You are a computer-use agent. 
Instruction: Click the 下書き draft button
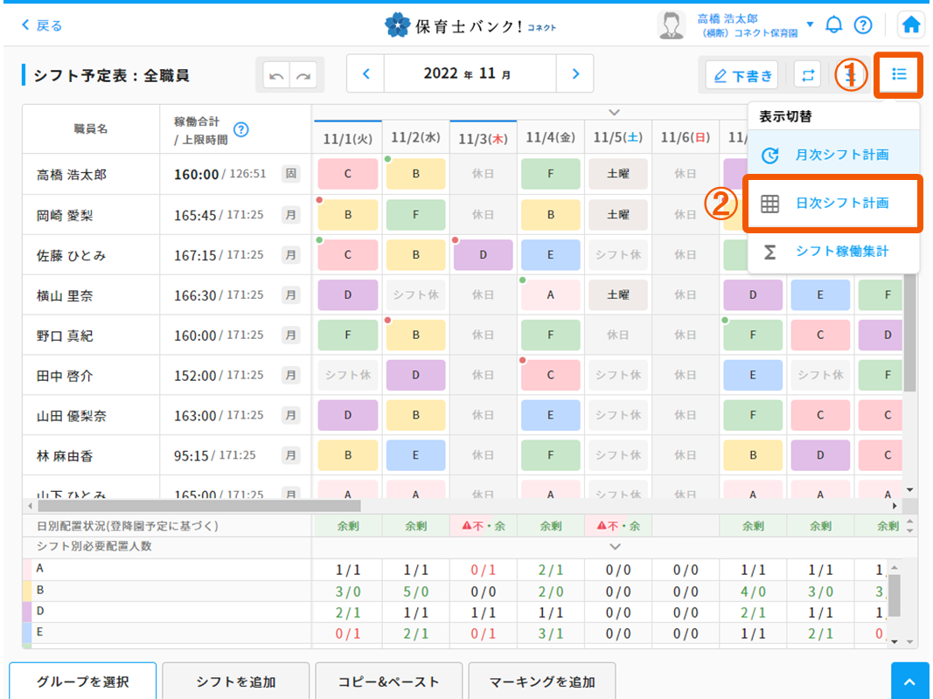tap(743, 74)
